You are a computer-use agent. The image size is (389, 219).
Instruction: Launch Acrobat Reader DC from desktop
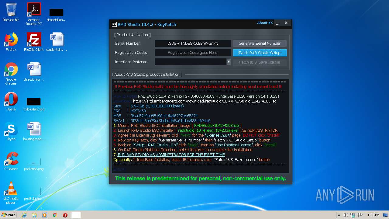[34, 14]
